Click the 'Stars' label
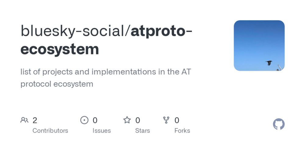305x152 pixels. click(142, 131)
